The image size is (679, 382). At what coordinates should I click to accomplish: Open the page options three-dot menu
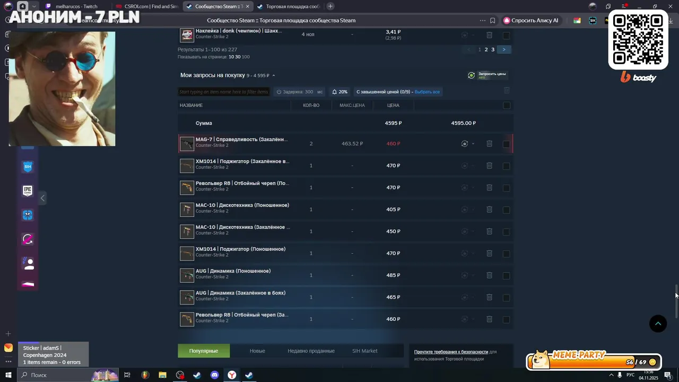(482, 21)
